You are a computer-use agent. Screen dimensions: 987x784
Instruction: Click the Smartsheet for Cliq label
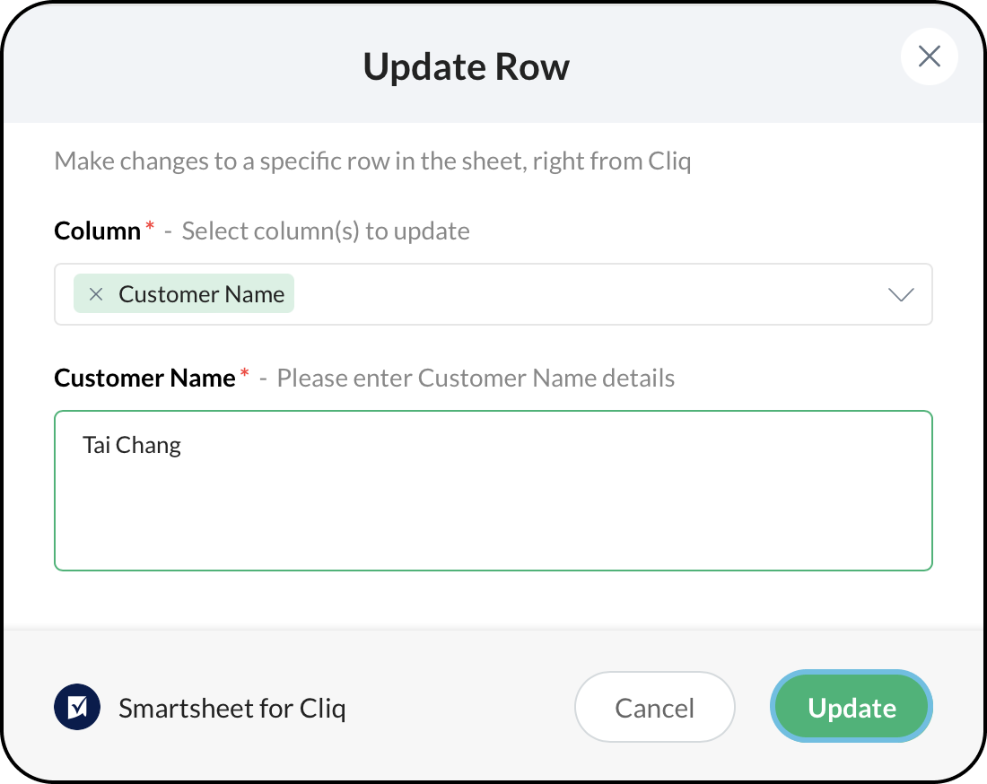click(x=231, y=709)
